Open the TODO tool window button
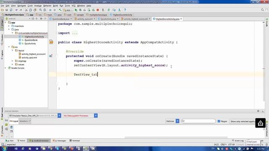The image size is (269, 151). pyautogui.click(x=21, y=141)
